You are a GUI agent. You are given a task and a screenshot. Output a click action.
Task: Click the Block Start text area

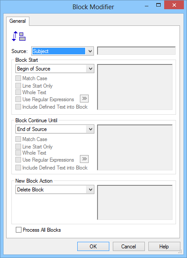pos(135,87)
